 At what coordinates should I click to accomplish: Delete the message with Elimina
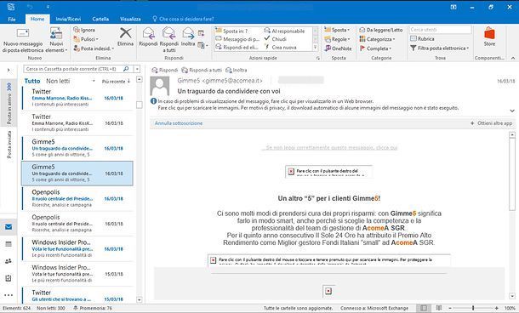pyautogui.click(x=125, y=37)
